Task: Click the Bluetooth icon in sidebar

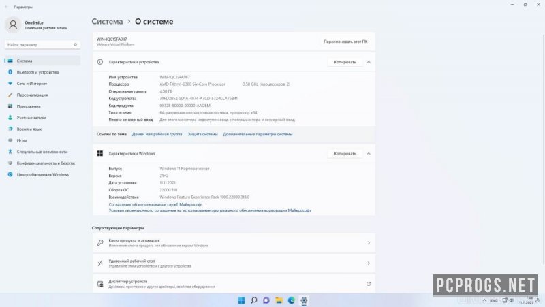Action: 10,72
